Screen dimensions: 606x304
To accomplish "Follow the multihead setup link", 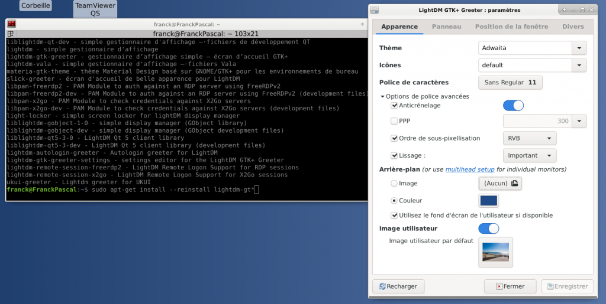I will 469,169.
